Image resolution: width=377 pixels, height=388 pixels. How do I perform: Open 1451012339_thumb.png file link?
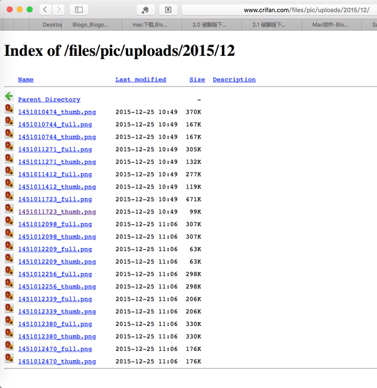tap(57, 311)
